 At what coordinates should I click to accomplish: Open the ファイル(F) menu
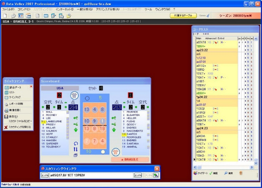click(8, 9)
